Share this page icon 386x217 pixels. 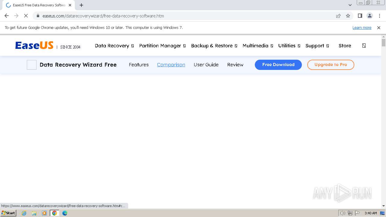click(338, 16)
